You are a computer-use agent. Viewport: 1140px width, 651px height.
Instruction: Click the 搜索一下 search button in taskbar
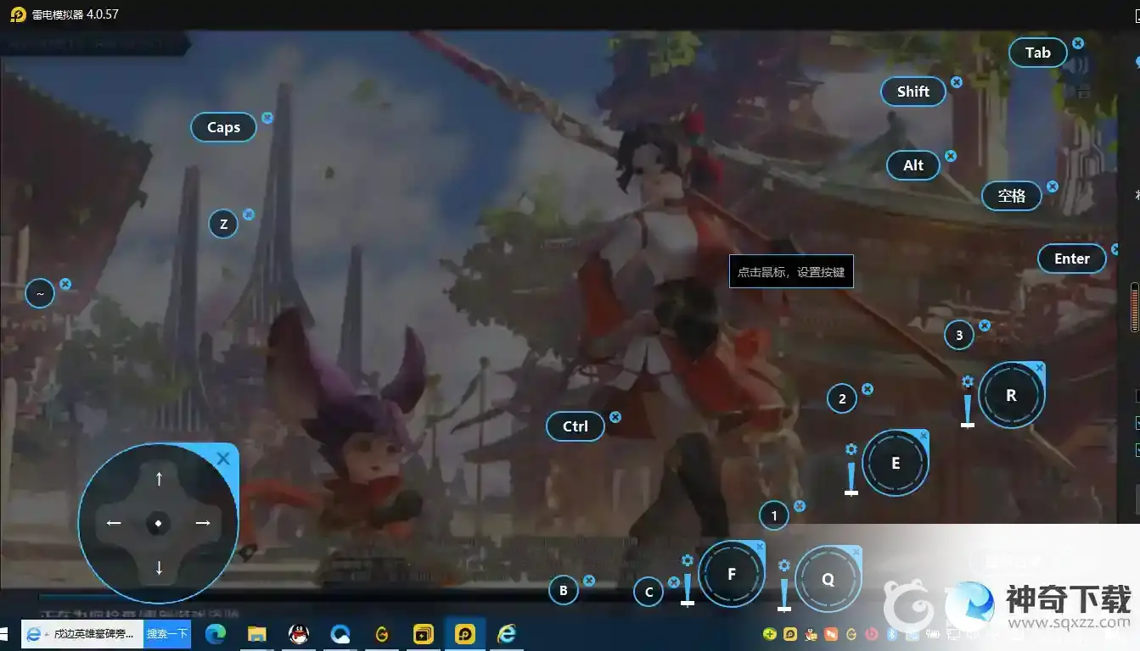click(167, 634)
